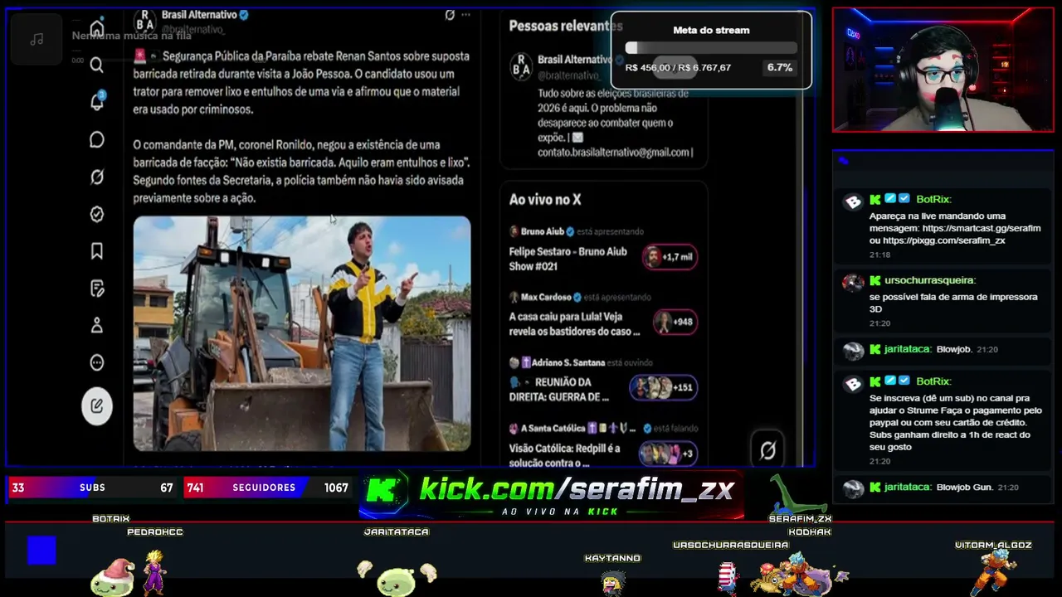Viewport: 1062px width, 597px height.
Task: Click the 'Brasil Alternativo' name in post header
Action: [x=199, y=15]
